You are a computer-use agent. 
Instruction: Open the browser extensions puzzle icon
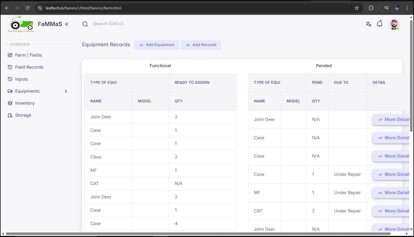[x=371, y=8]
